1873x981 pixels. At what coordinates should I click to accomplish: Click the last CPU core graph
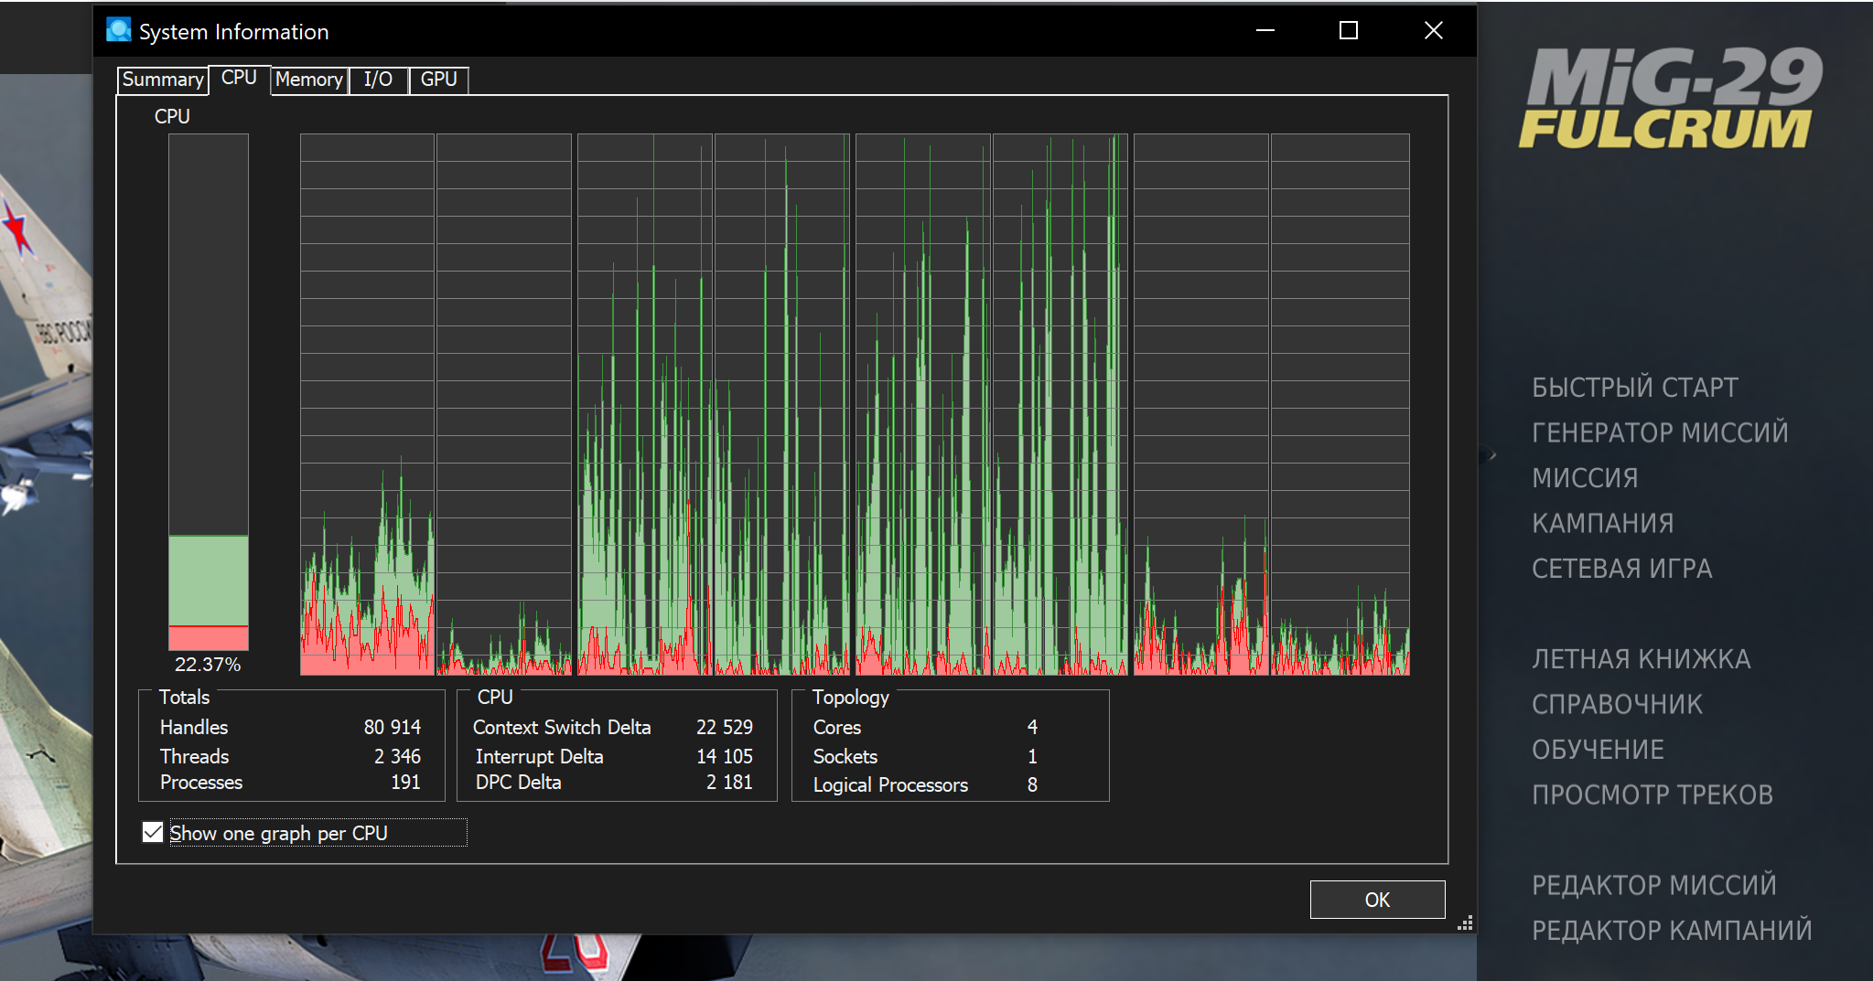point(1340,404)
